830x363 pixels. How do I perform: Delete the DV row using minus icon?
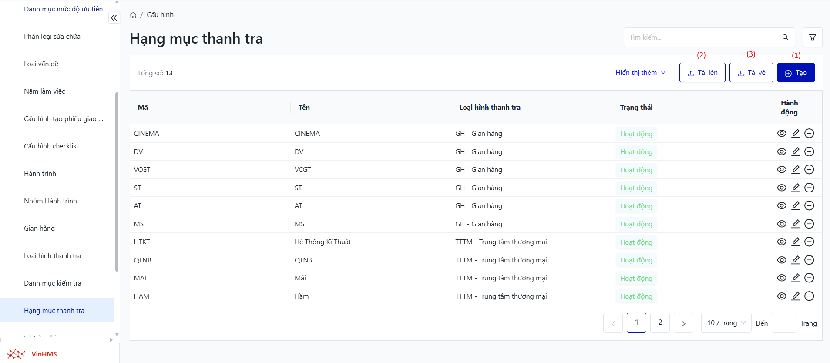pyautogui.click(x=809, y=152)
